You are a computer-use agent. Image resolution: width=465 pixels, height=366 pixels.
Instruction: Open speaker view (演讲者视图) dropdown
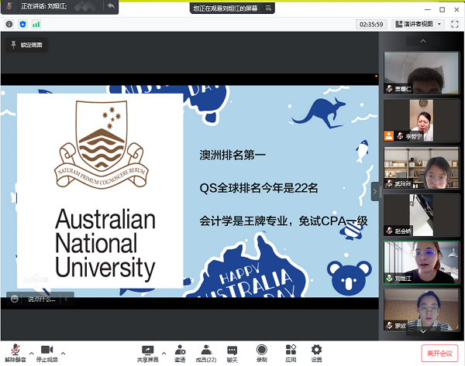point(418,24)
